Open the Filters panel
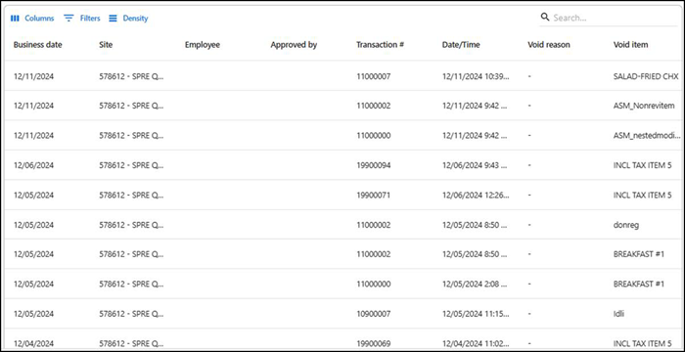The height and width of the screenshot is (352, 685). point(82,19)
